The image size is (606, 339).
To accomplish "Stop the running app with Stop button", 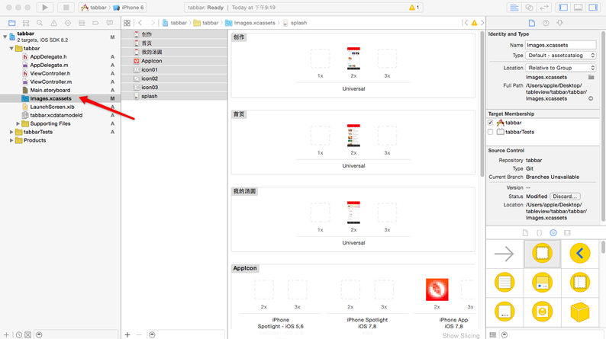I will pos(66,8).
